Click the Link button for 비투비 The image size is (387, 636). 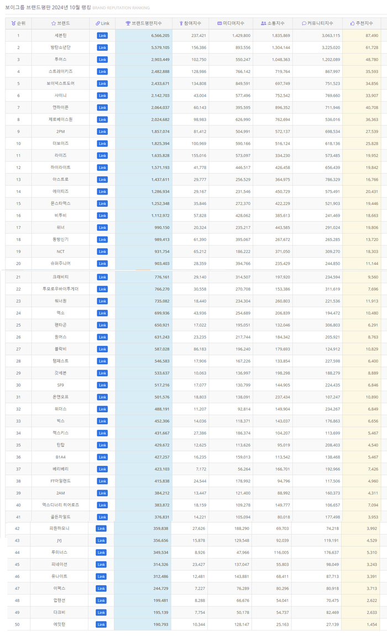(102, 216)
